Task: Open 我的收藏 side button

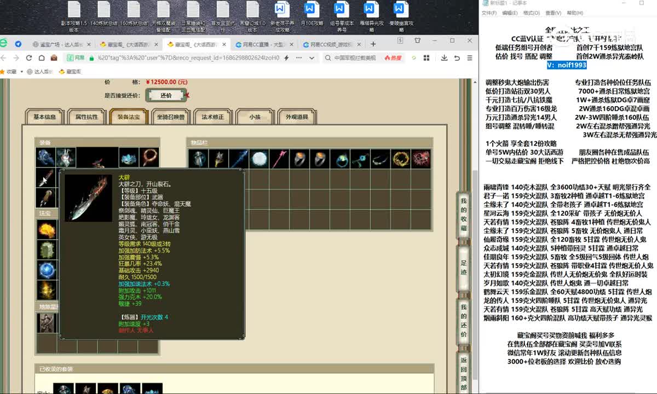Action: tap(463, 215)
